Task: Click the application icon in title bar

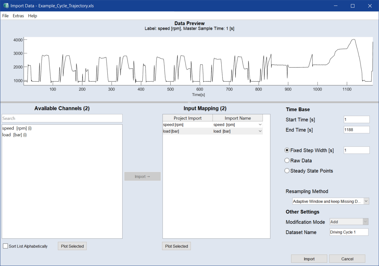Action: 6,6
